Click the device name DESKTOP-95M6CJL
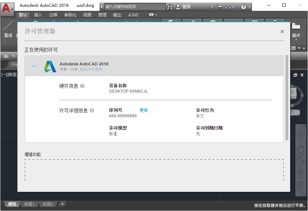The height and width of the screenshot is (211, 308). (129, 91)
